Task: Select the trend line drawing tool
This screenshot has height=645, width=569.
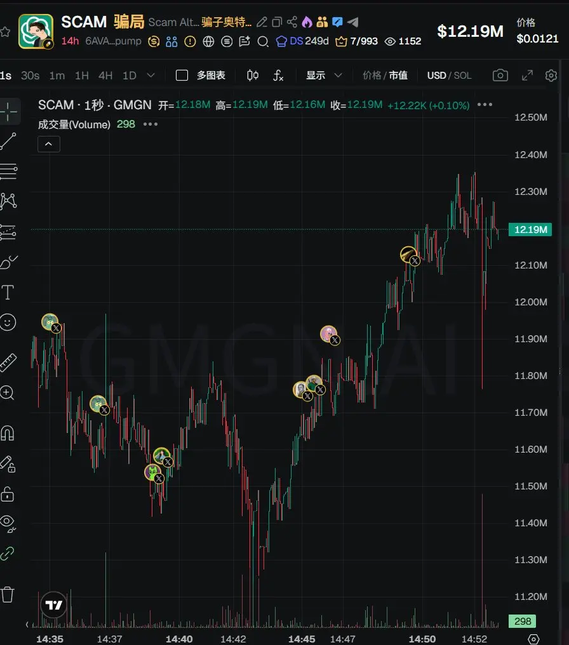Action: (8, 141)
